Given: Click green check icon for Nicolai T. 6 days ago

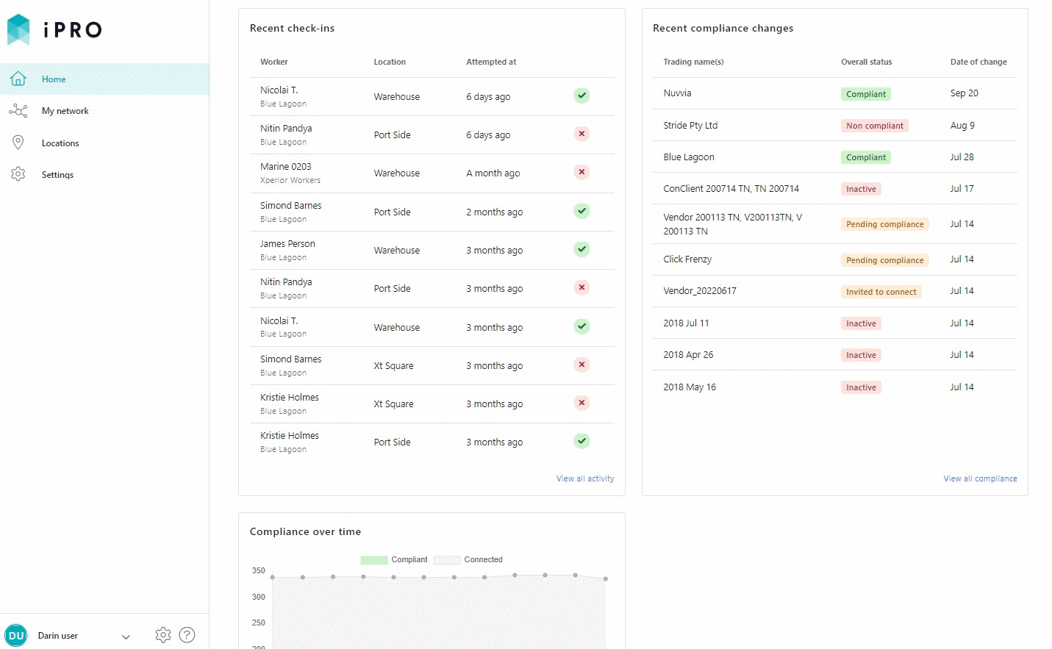Looking at the screenshot, I should (x=582, y=96).
